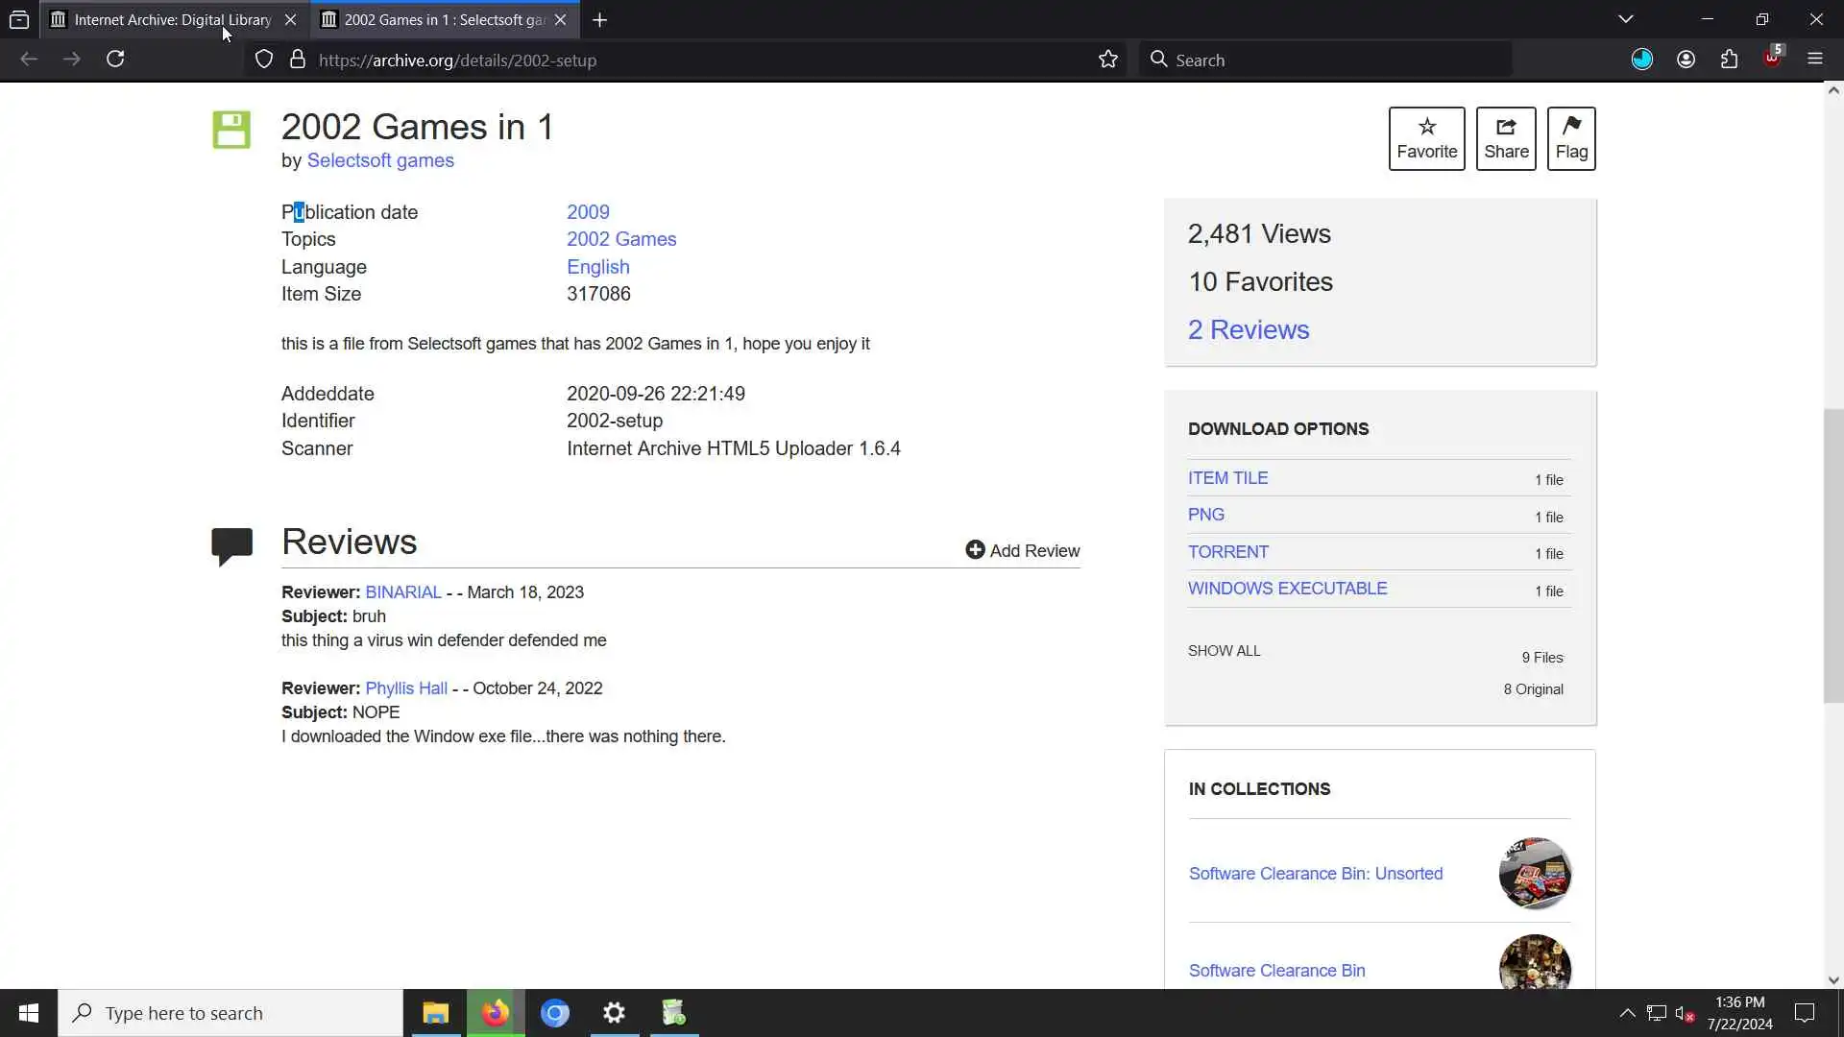Open the Selectsoft games creator link

380,160
